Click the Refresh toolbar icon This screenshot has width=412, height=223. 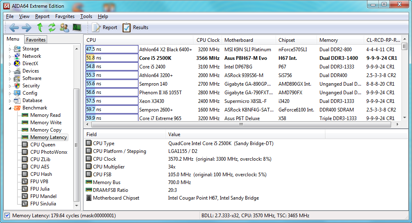52,27
